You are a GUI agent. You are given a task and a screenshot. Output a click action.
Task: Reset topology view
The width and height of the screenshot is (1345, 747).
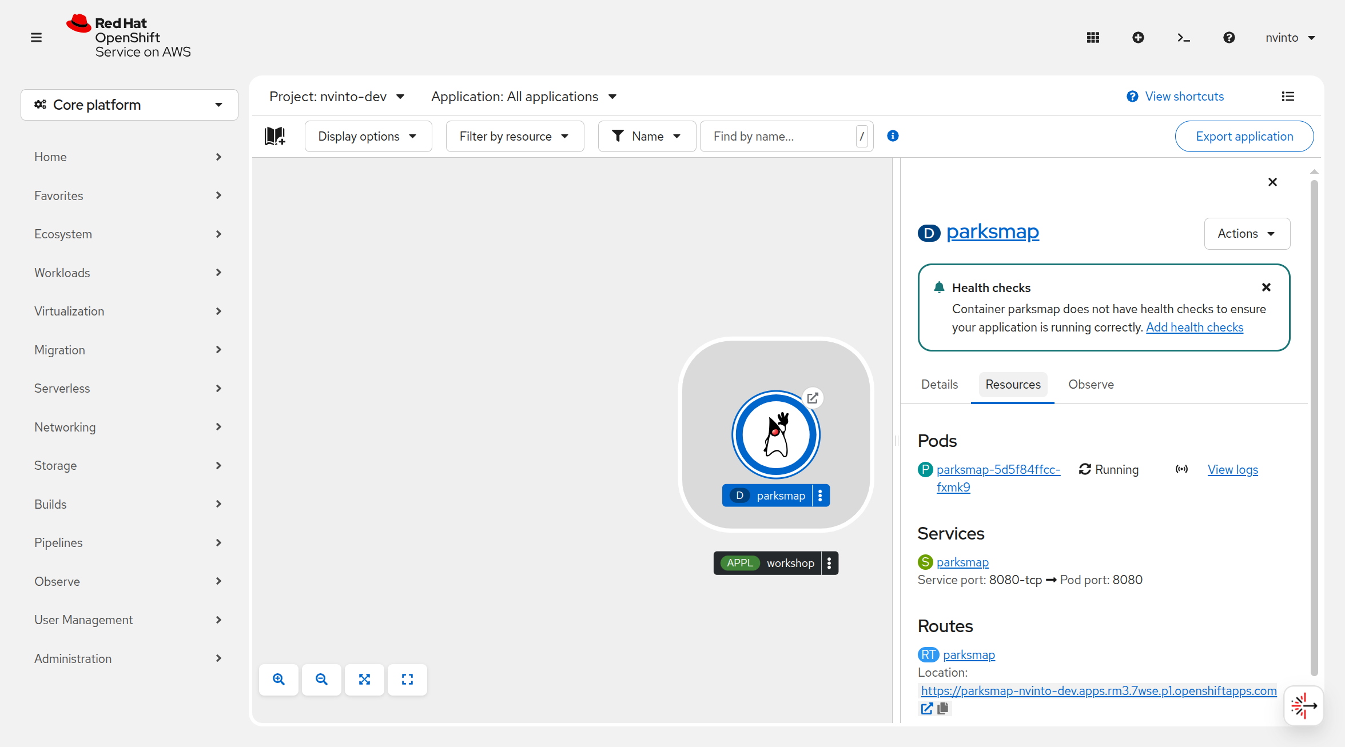[407, 680]
